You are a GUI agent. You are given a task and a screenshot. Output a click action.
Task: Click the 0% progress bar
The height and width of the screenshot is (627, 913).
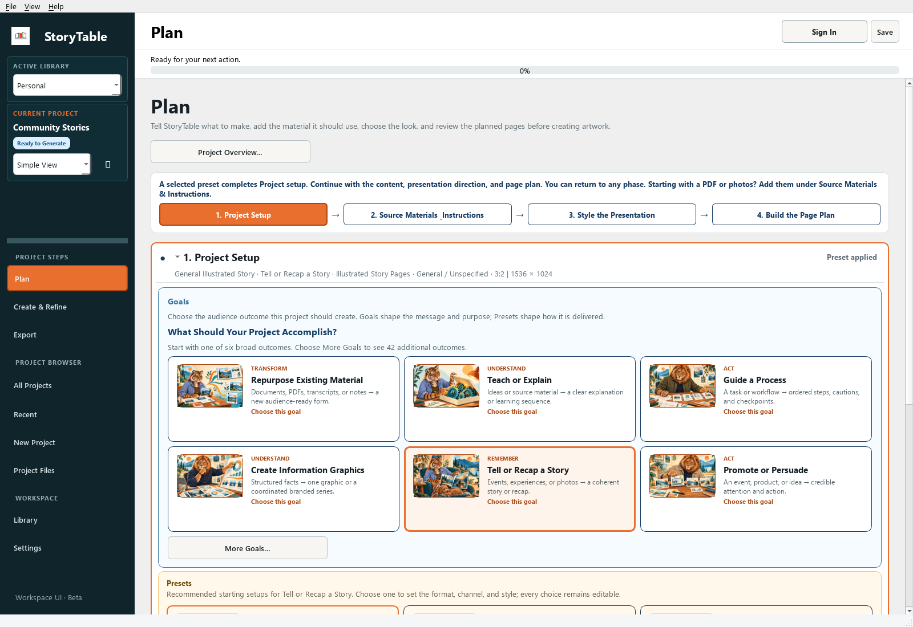click(525, 71)
